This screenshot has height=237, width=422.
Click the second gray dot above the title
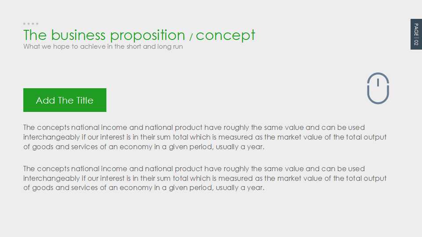(29, 24)
